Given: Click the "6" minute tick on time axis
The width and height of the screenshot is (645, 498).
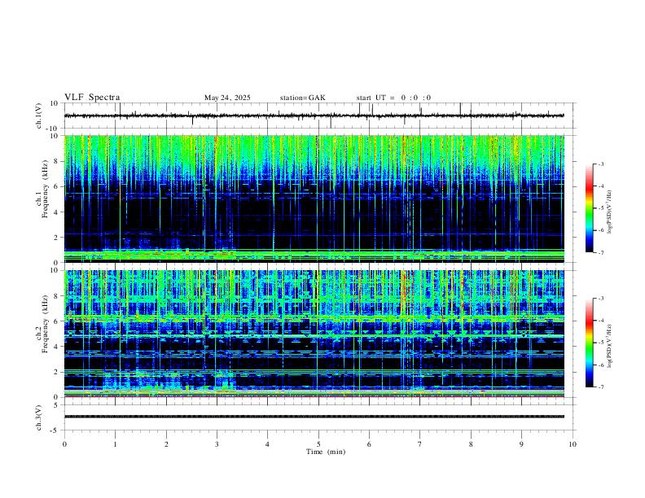Looking at the screenshot, I should click(369, 444).
